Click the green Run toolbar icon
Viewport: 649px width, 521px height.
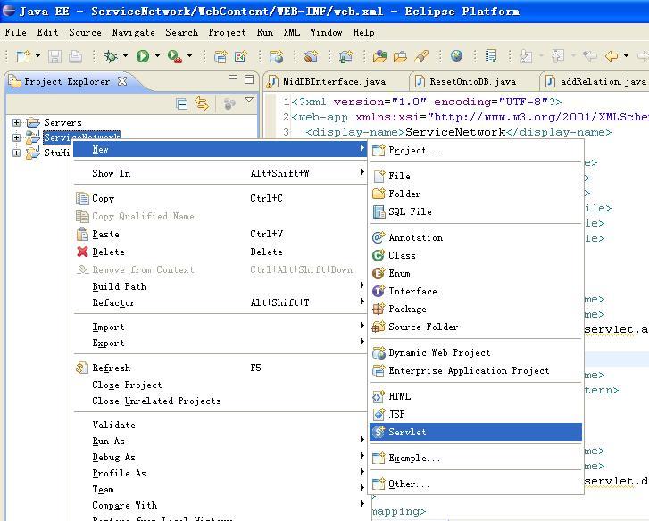coord(143,56)
